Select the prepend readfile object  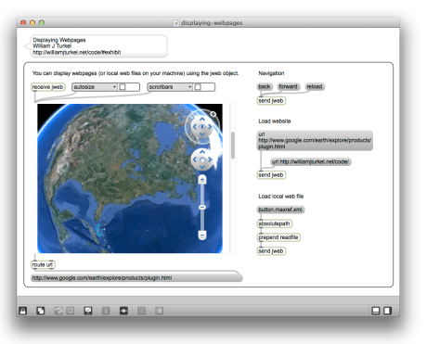pyautogui.click(x=278, y=237)
